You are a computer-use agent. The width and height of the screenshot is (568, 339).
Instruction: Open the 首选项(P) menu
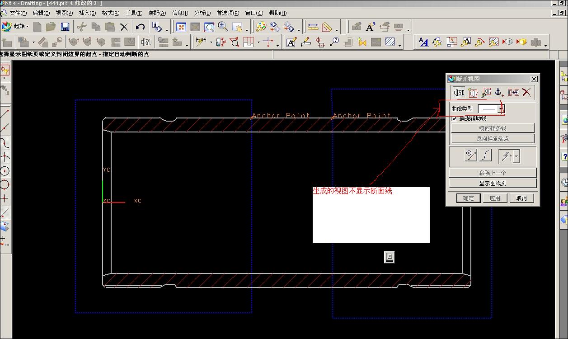(x=228, y=13)
